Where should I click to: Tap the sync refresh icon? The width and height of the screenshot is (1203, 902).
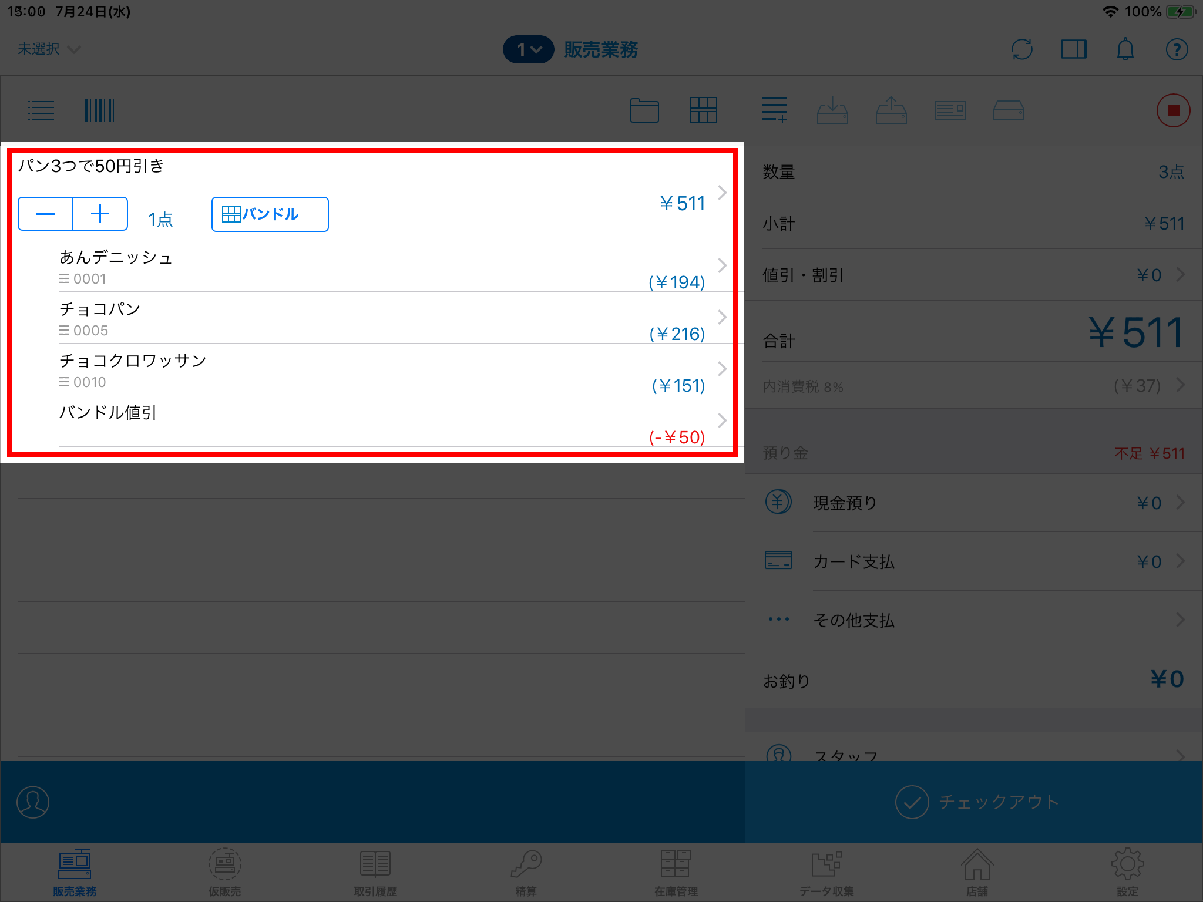pyautogui.click(x=1022, y=49)
